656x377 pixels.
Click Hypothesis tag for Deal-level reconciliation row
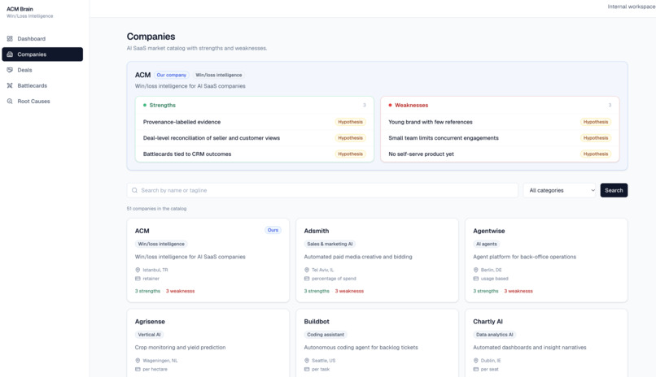[350, 138]
